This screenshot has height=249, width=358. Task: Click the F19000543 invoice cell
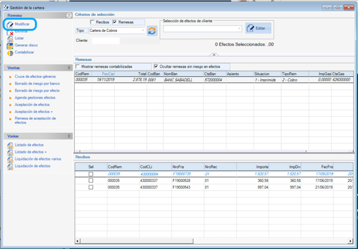pos(188,187)
